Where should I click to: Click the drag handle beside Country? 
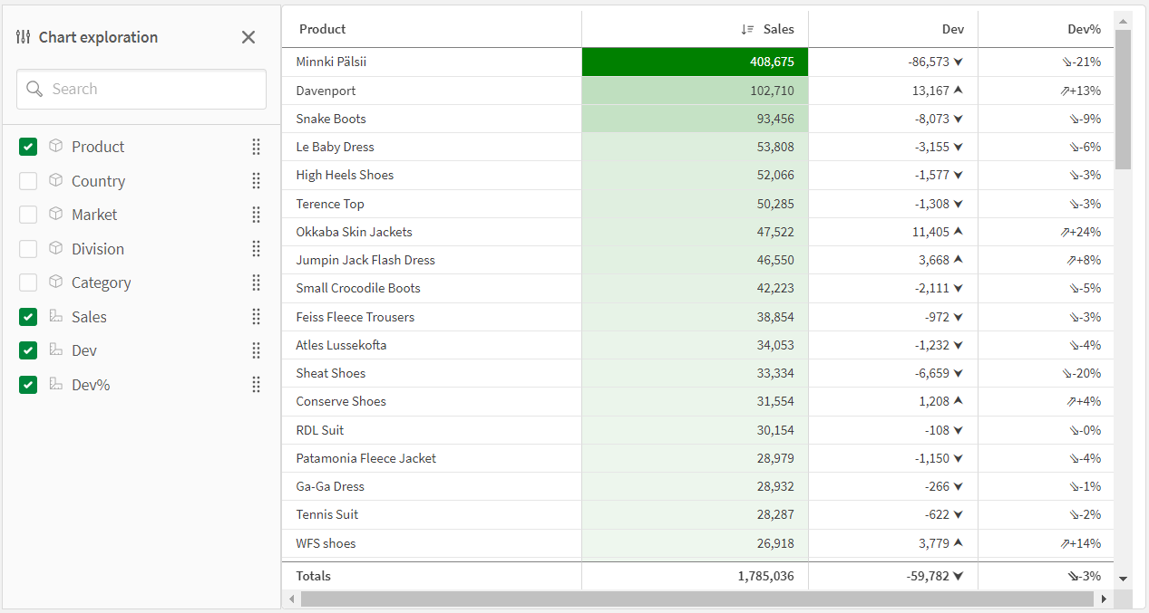coord(256,181)
